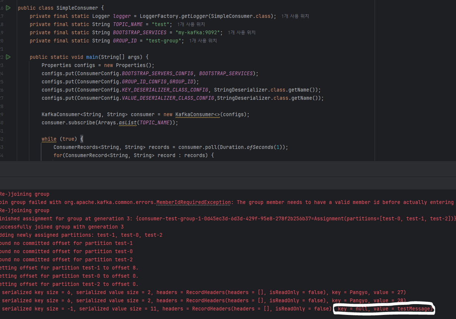Open usages hint next to TOPIC_NAME

(191, 25)
